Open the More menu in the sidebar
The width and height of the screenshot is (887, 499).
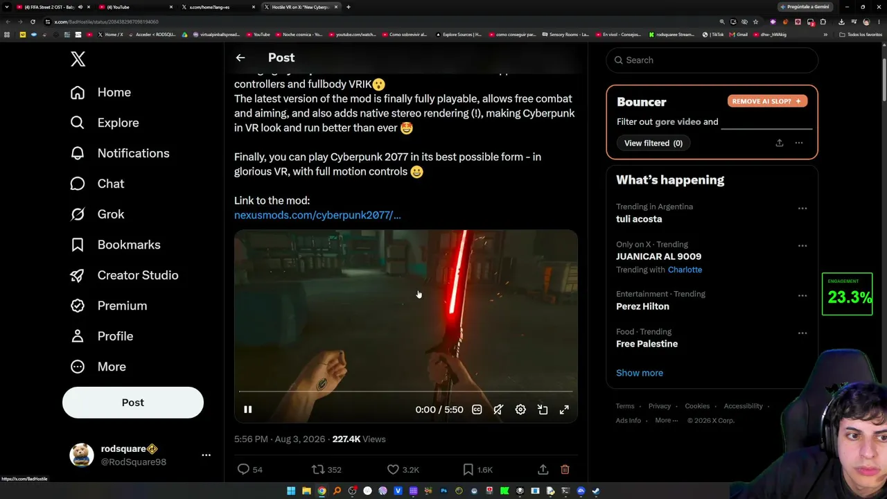click(98, 367)
